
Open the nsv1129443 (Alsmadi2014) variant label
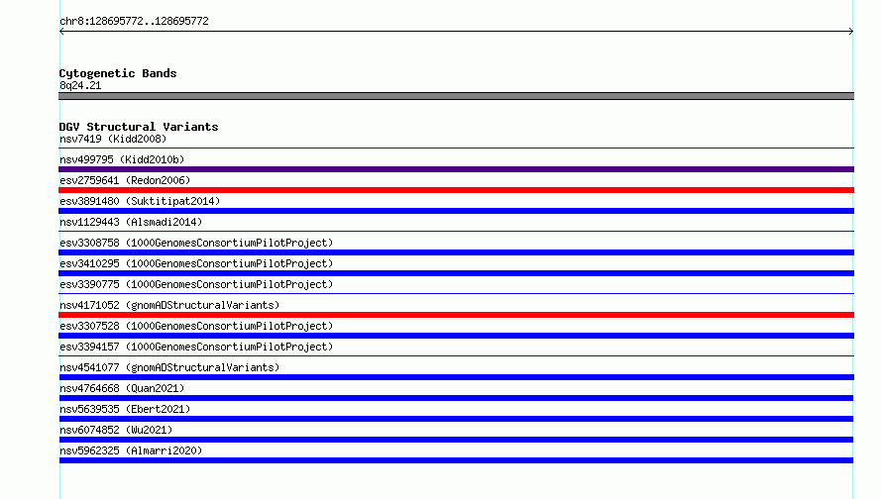(131, 222)
